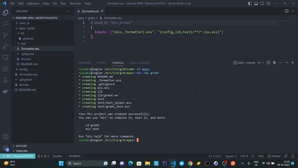Open the Terminal menu
Viewport: 298px width, 168px height.
click(x=75, y=3)
